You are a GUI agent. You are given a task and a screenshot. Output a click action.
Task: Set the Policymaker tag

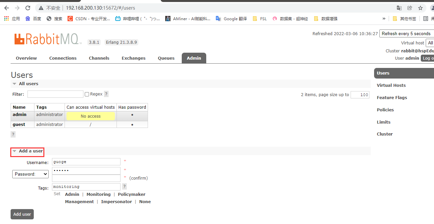tap(131, 195)
